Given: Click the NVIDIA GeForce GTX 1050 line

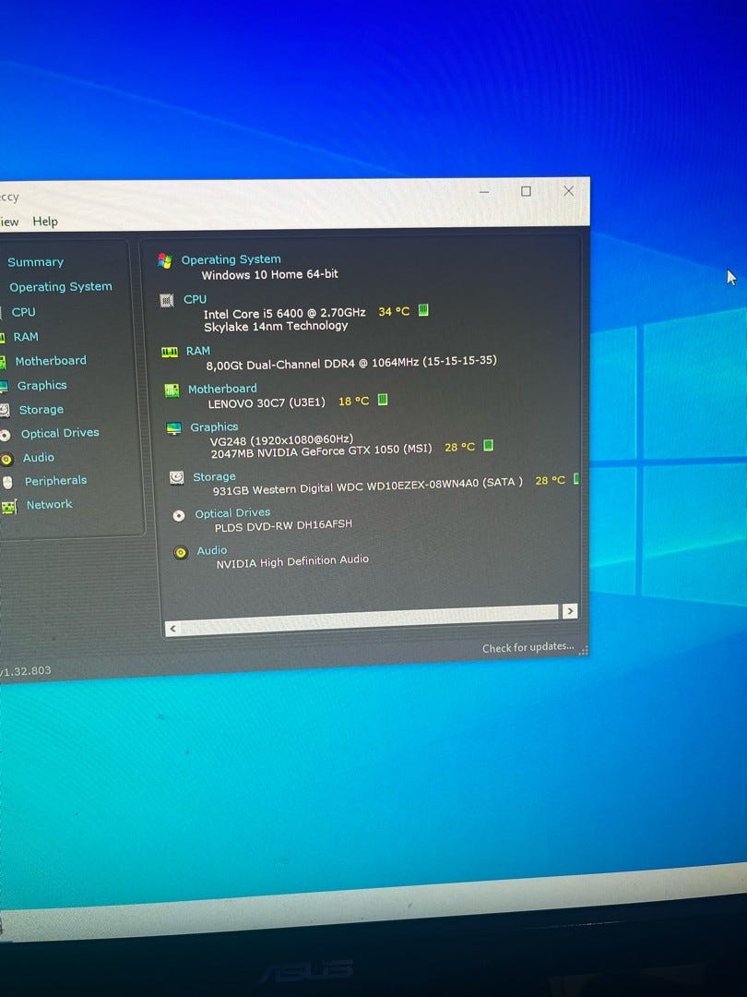Looking at the screenshot, I should coord(322,450).
